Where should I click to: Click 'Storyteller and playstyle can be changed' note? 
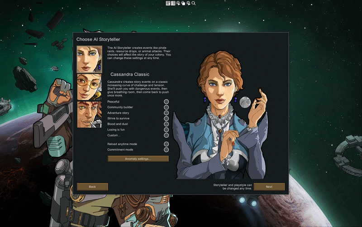pos(233,187)
